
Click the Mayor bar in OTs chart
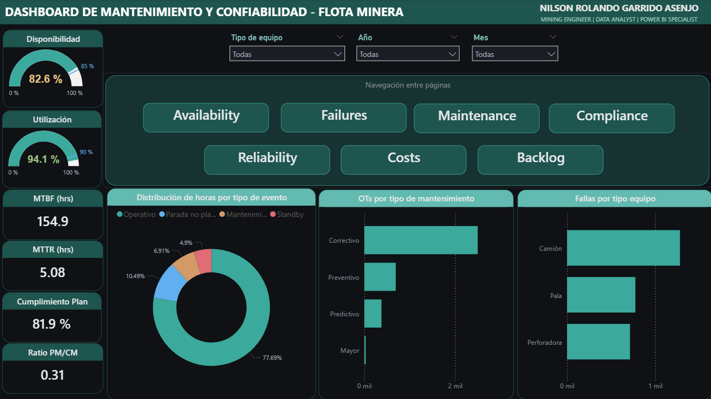coord(365,350)
